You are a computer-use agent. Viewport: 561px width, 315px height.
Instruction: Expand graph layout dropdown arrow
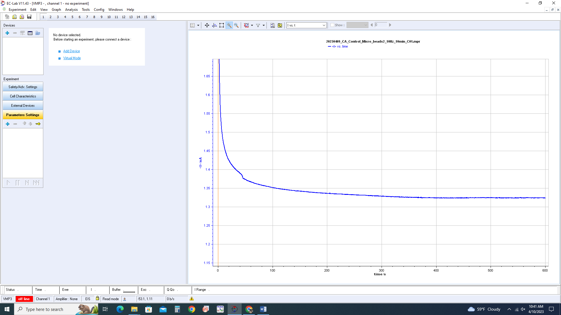(x=198, y=25)
